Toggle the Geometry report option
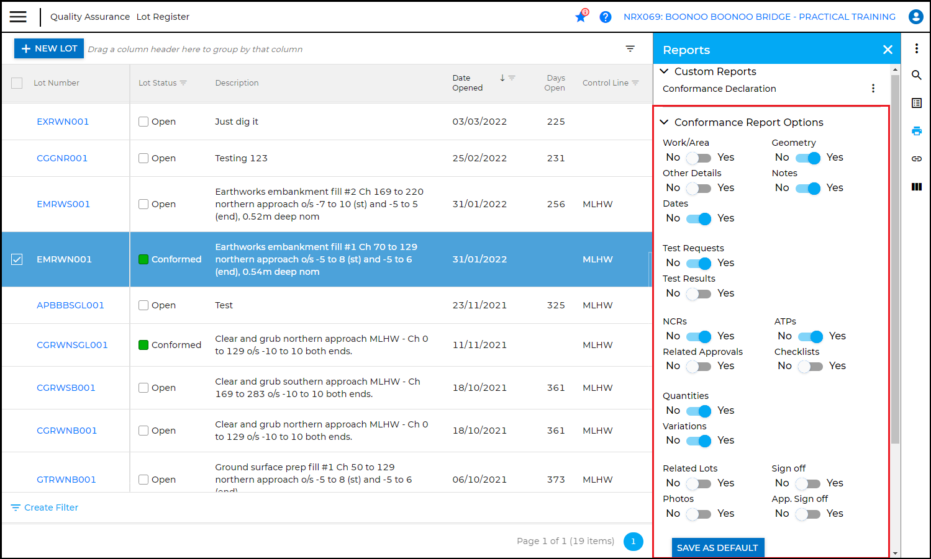 [808, 158]
